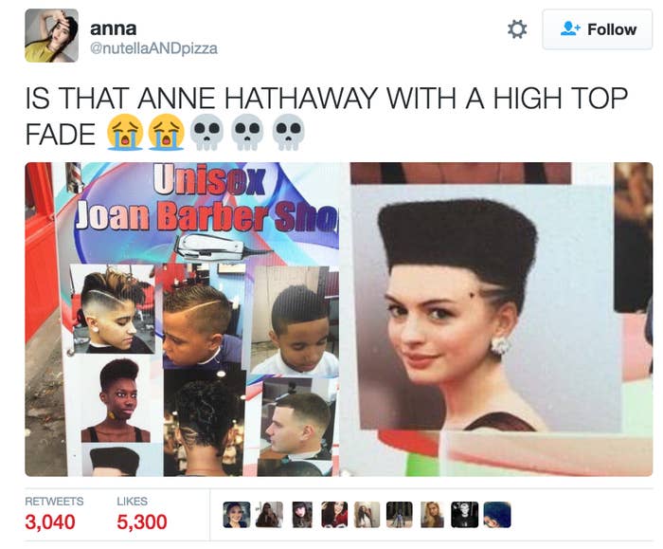
Task: Click the tweet text about Anne Hathaway
Action: [326, 117]
